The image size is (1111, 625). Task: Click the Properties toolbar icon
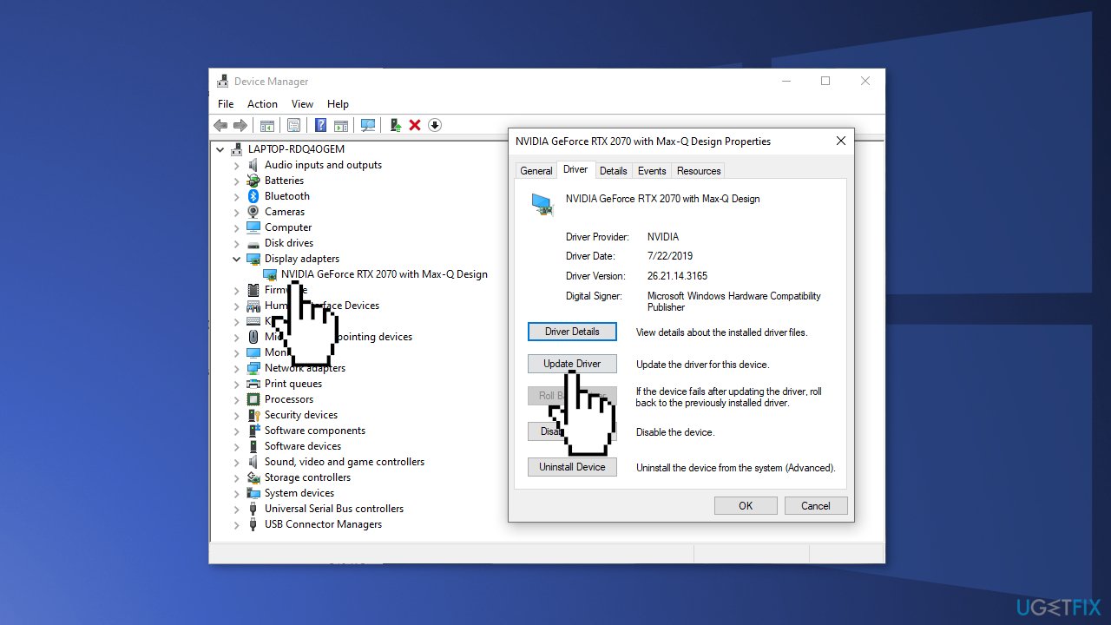tap(294, 125)
